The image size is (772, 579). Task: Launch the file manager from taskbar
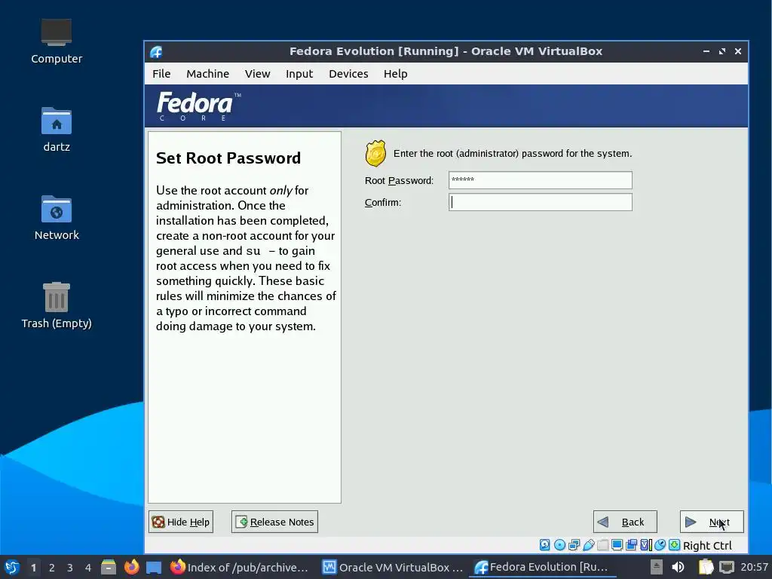point(109,567)
